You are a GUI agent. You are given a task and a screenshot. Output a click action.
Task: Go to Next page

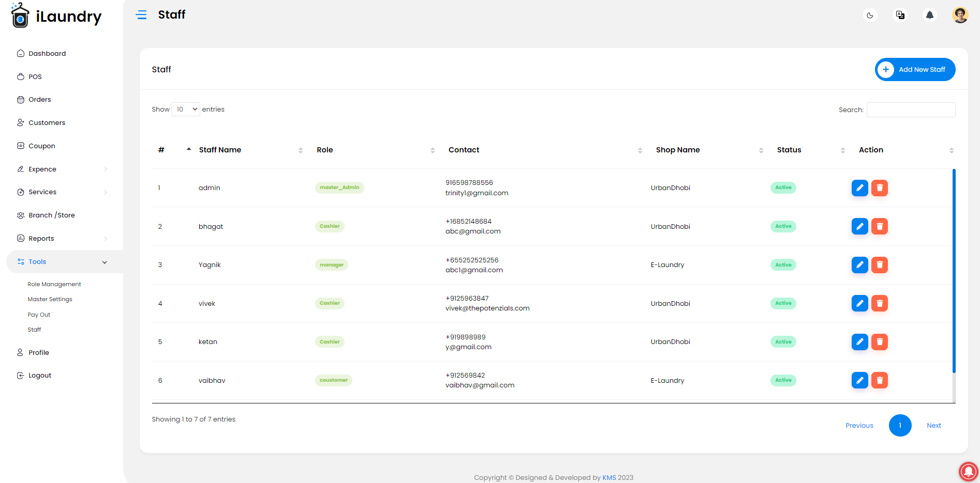tap(933, 426)
